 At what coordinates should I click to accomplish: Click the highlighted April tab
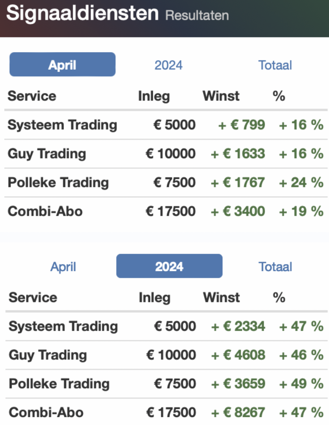pyautogui.click(x=62, y=65)
